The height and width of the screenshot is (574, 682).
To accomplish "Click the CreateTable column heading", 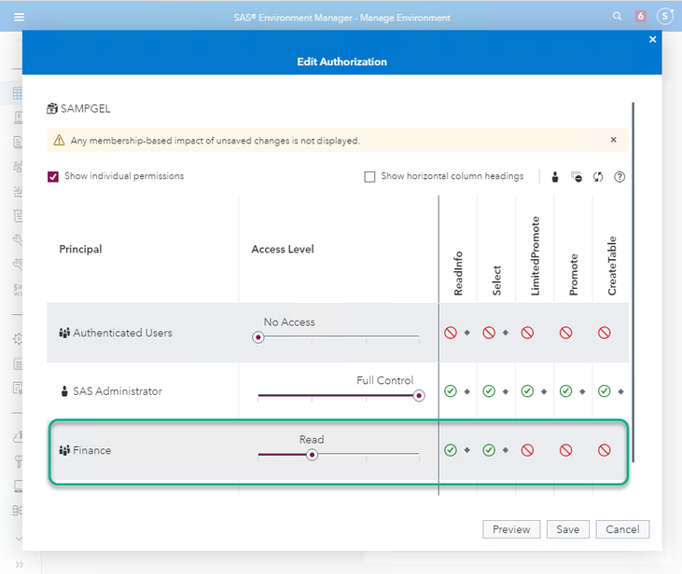I will [612, 266].
